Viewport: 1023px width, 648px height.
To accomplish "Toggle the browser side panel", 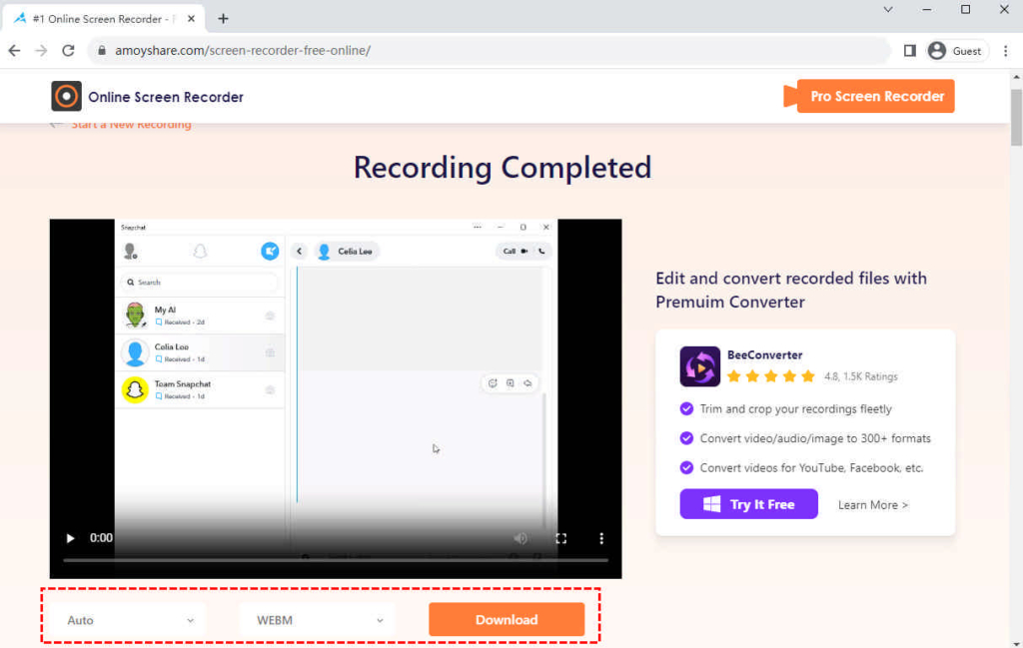I will 910,49.
